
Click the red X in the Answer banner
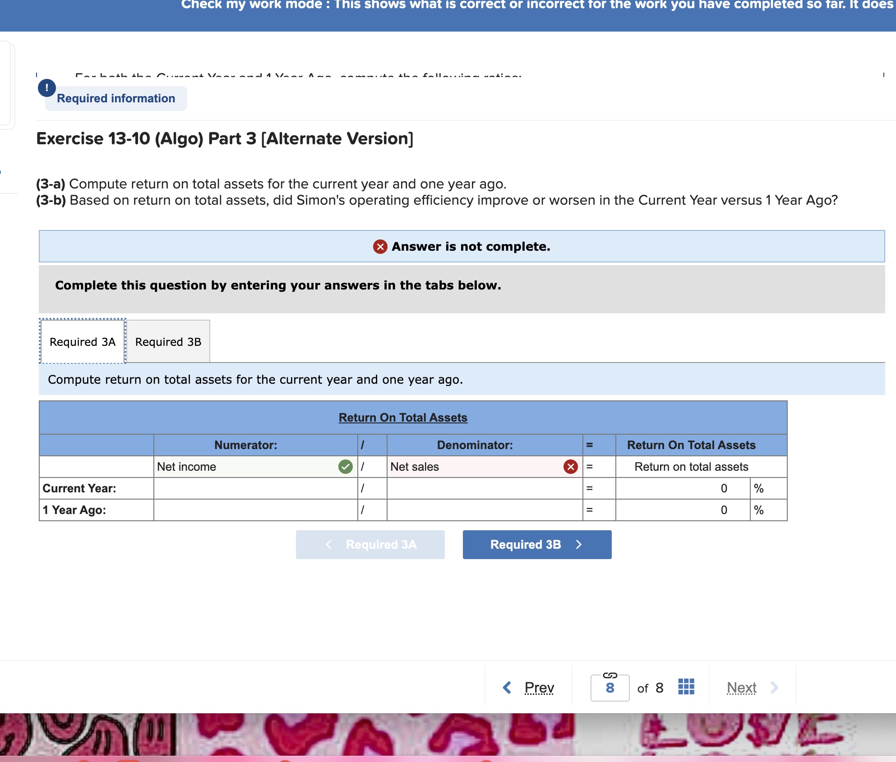coord(380,246)
